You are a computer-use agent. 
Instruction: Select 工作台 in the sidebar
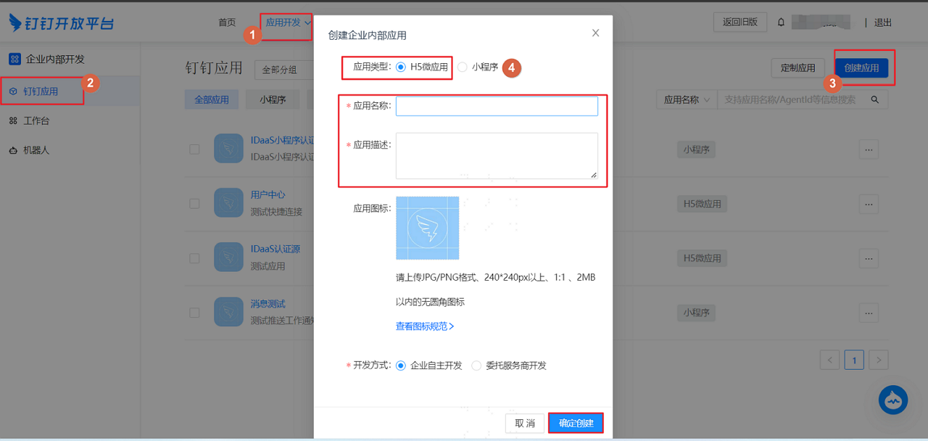point(70,121)
